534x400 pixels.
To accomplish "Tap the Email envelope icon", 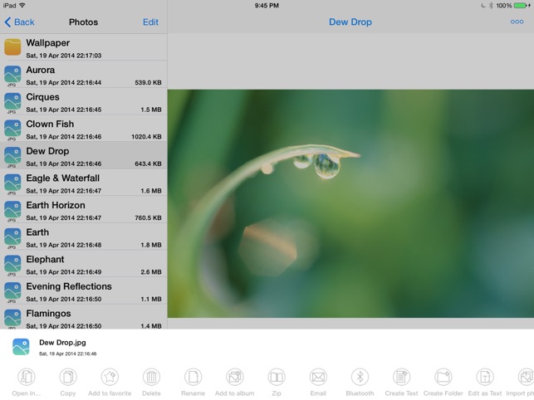I will point(318,378).
